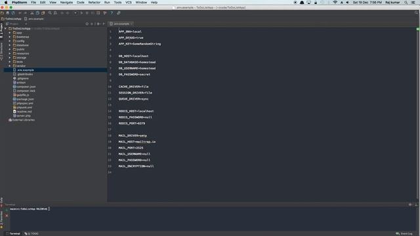Screen dimensions: 420x236
Task: Click the Paste toolbar icon
Action: [x=43, y=13]
